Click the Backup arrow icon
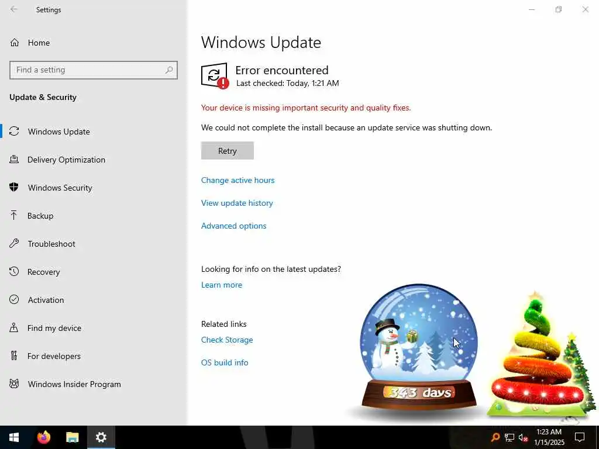This screenshot has height=449, width=599. coord(14,215)
